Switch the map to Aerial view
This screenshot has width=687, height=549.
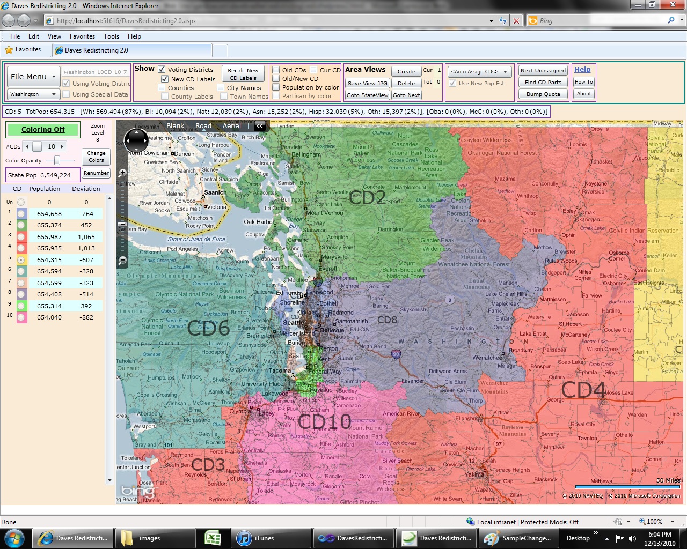(x=231, y=126)
